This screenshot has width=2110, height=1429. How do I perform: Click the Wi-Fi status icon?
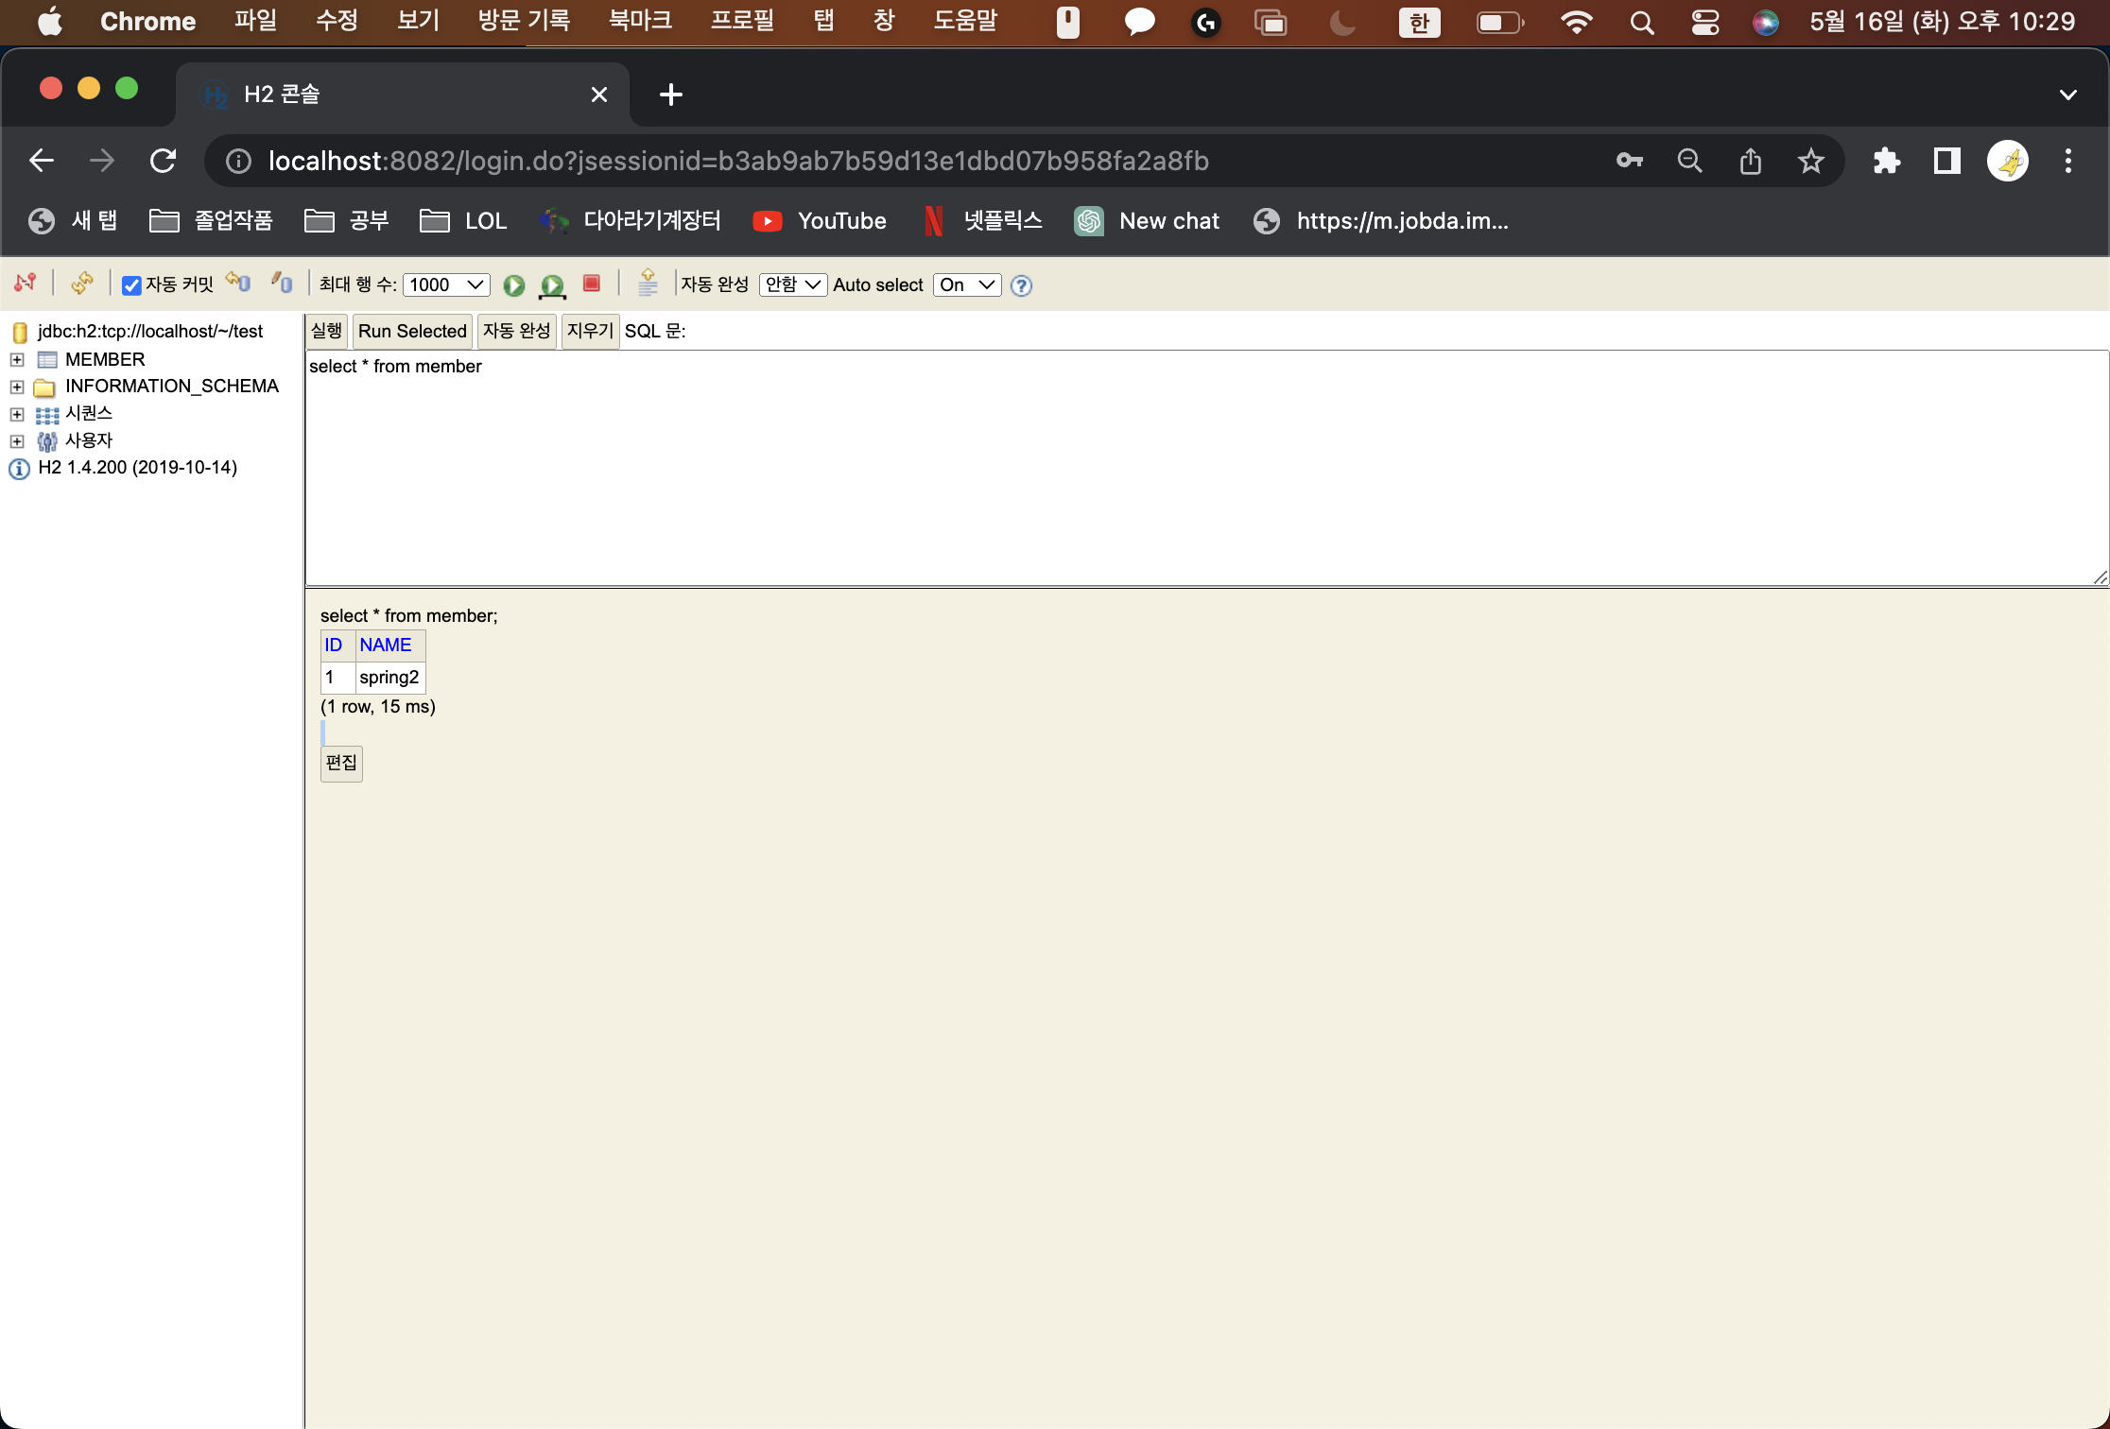[x=1576, y=22]
